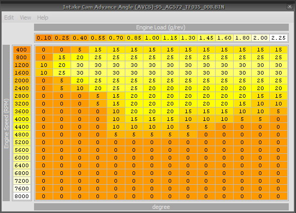This screenshot has height=213, width=296.
Task: Select the 2.25 load column header
Action: coord(278,38)
